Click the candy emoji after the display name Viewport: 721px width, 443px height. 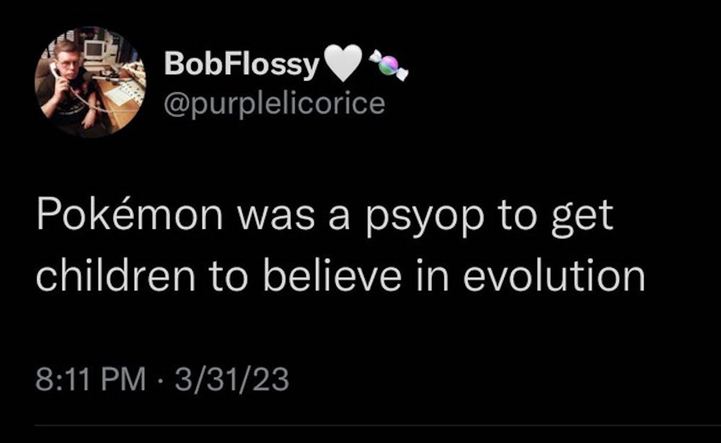pyautogui.click(x=388, y=64)
